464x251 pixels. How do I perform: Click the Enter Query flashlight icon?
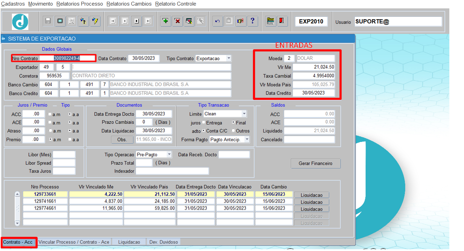click(x=83, y=21)
